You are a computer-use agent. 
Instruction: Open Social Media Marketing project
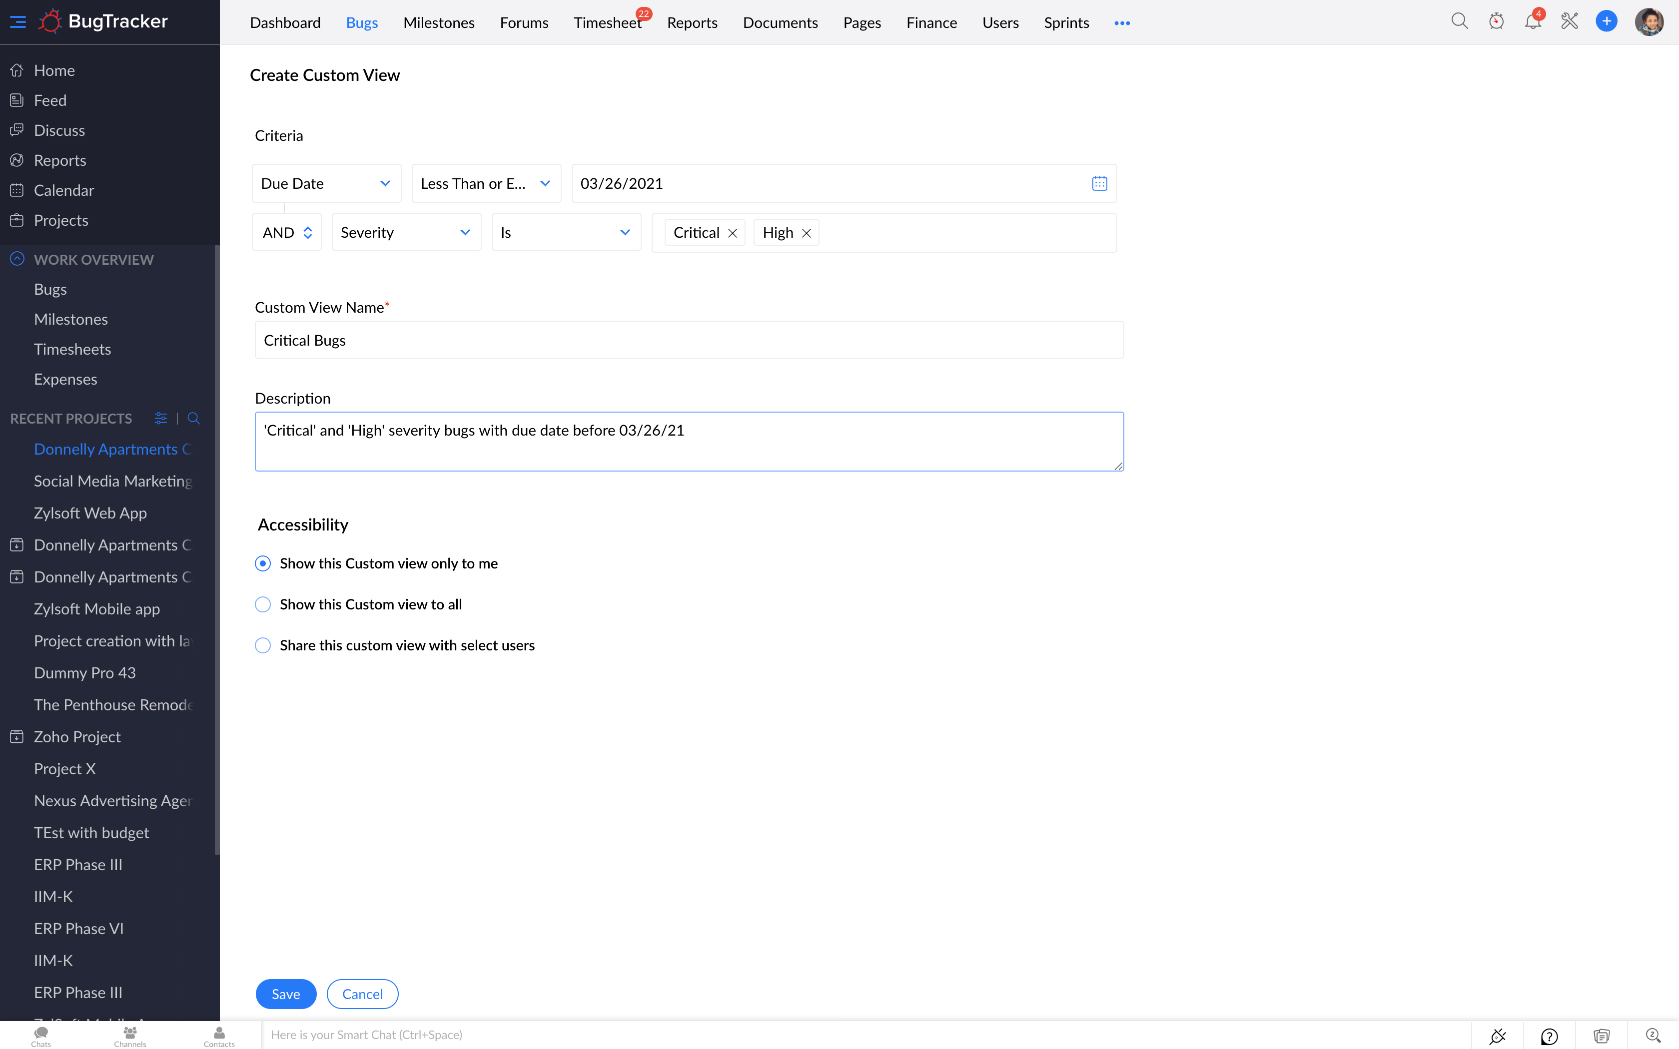[x=112, y=481]
